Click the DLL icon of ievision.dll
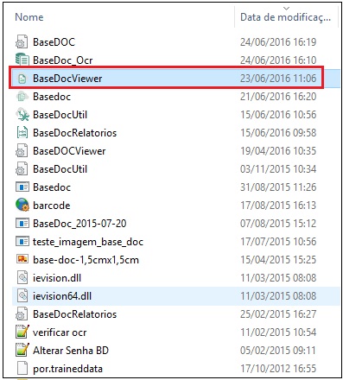 22,278
